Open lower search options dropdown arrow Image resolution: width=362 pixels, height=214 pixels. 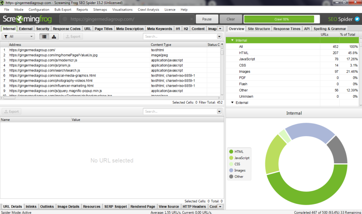pos(219,111)
